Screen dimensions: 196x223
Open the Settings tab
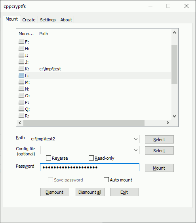[x=48, y=20]
